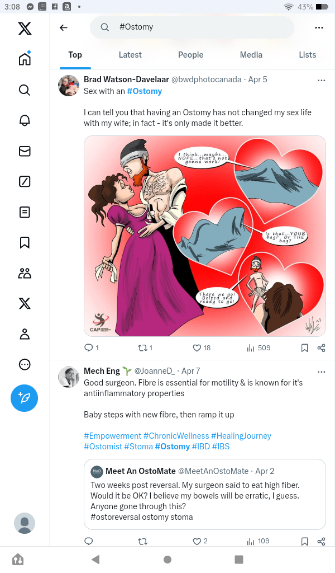
Task: Switch to the Latest tab
Action: [130, 55]
